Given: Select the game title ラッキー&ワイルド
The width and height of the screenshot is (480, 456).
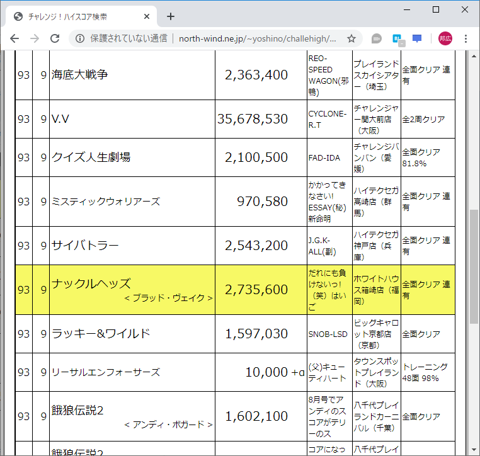Looking at the screenshot, I should tap(101, 334).
